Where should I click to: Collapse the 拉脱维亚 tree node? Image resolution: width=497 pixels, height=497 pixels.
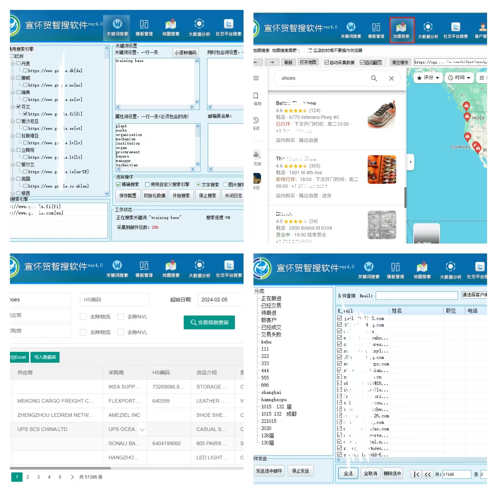point(13,136)
